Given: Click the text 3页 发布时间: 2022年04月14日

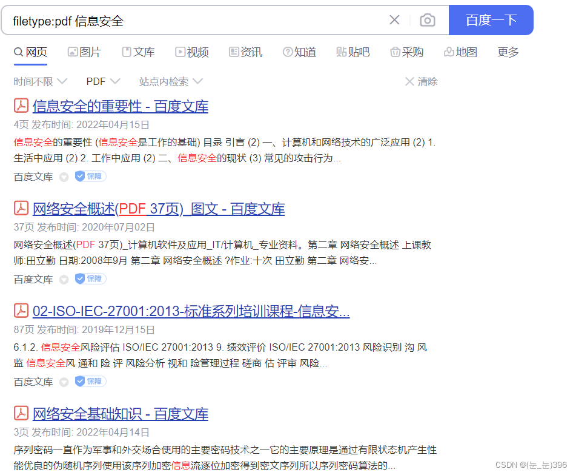Looking at the screenshot, I should click(x=82, y=433).
